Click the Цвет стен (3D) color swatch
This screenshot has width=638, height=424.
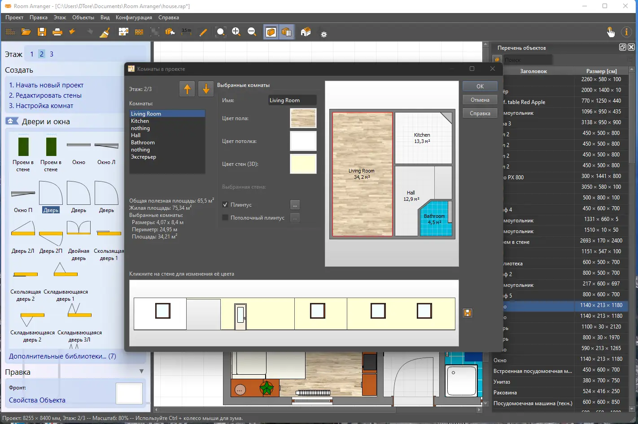(303, 164)
